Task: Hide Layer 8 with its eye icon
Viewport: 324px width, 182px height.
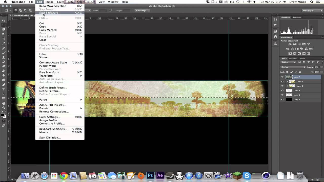Action: tap(282, 95)
